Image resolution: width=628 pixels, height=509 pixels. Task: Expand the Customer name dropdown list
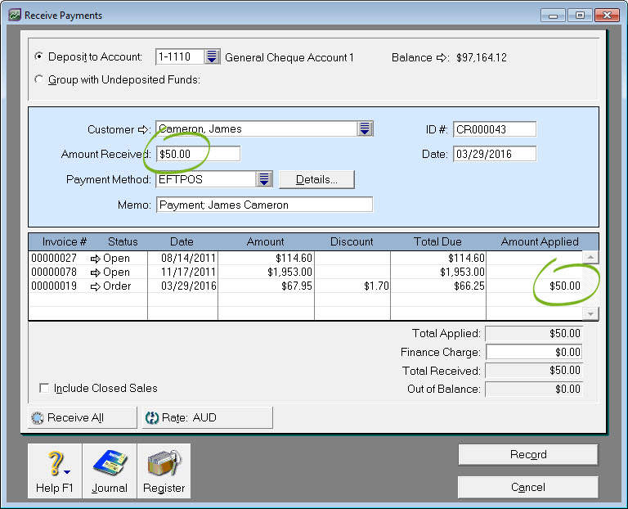tap(365, 129)
